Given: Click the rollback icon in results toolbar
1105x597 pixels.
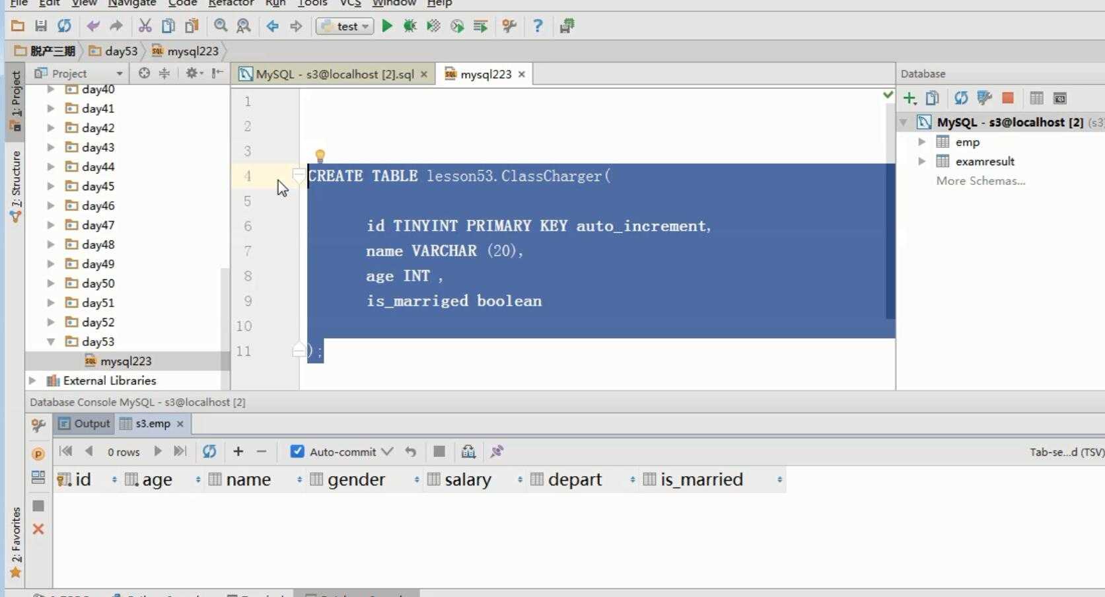Looking at the screenshot, I should [411, 452].
